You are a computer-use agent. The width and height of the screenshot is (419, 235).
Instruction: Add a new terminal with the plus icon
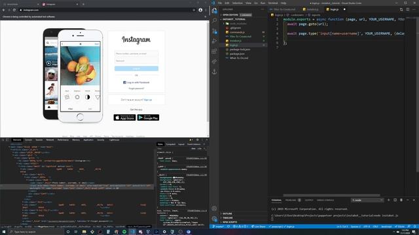tap(388, 200)
